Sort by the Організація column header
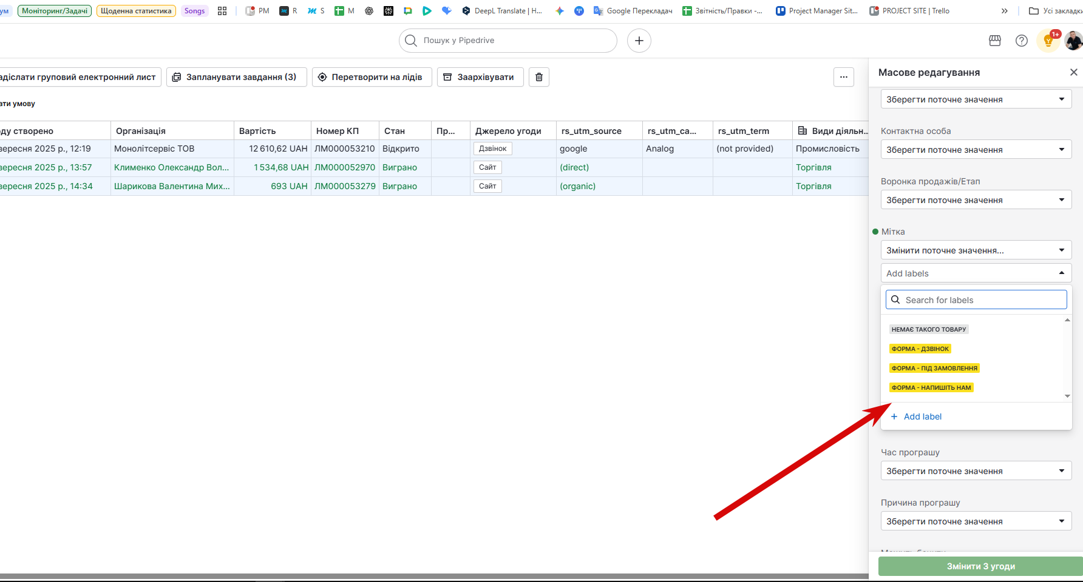 tap(172, 130)
